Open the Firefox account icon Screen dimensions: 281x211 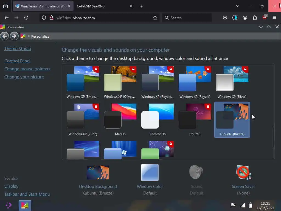click(x=245, y=18)
